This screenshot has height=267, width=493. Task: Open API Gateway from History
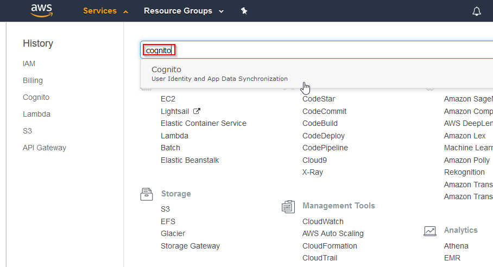click(45, 148)
